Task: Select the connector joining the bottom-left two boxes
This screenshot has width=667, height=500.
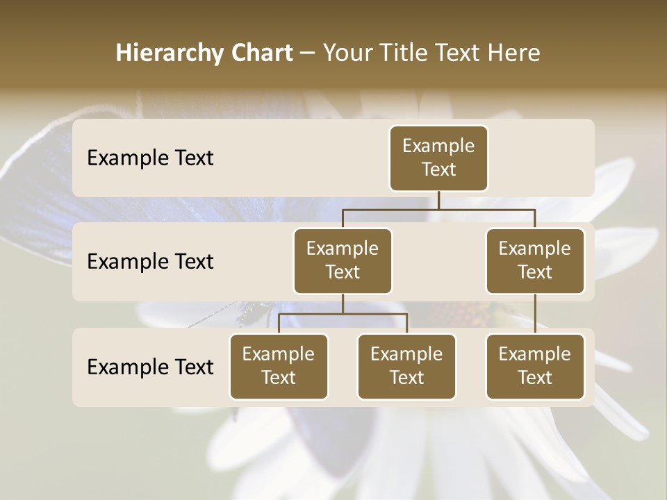Action: tap(343, 314)
